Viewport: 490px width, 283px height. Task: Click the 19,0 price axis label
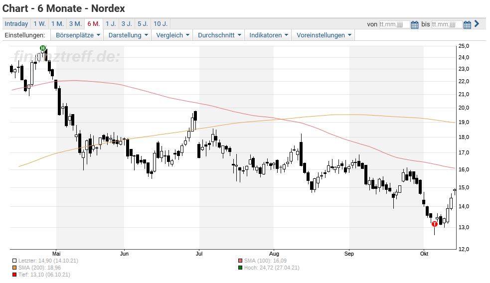coord(464,122)
